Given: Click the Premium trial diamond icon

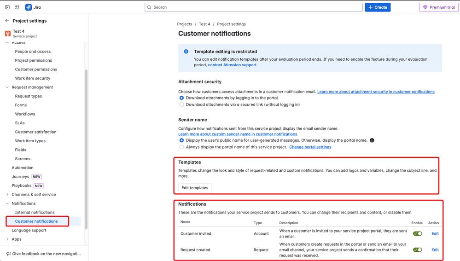Looking at the screenshot, I should (425, 7).
